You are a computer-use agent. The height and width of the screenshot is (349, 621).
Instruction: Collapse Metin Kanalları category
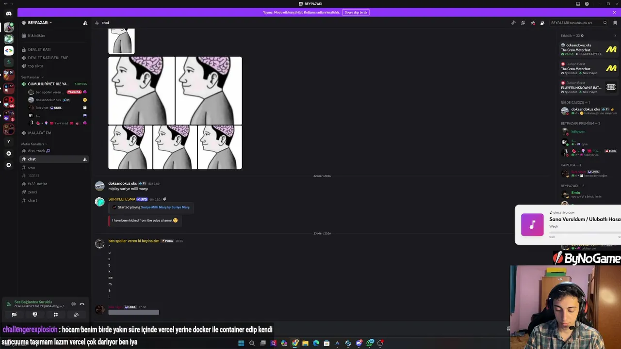(x=34, y=144)
